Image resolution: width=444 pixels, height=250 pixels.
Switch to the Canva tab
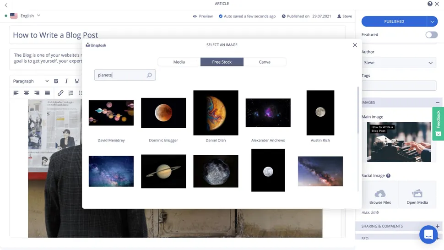pos(265,62)
